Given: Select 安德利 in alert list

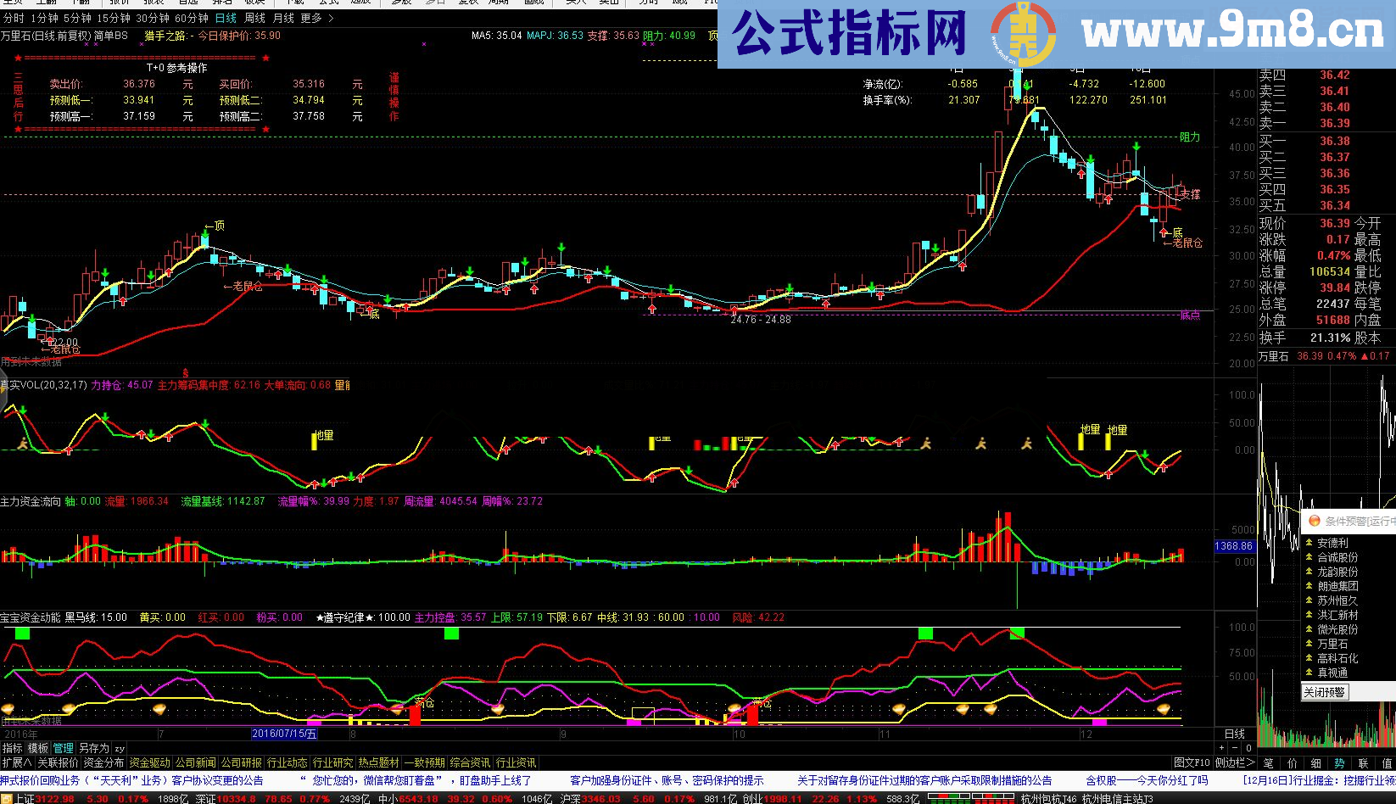Looking at the screenshot, I should tap(1332, 543).
